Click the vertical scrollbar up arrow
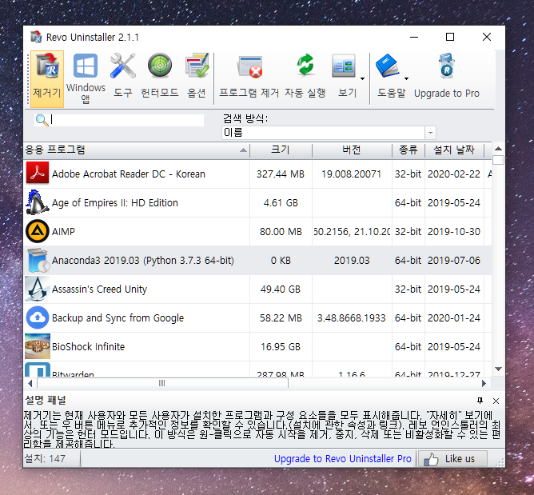Image resolution: width=534 pixels, height=495 pixels. tap(498, 149)
